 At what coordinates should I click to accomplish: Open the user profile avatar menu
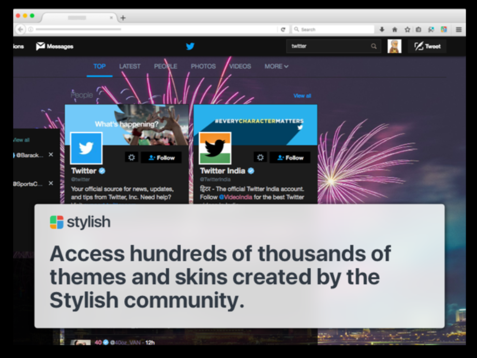pyautogui.click(x=395, y=46)
